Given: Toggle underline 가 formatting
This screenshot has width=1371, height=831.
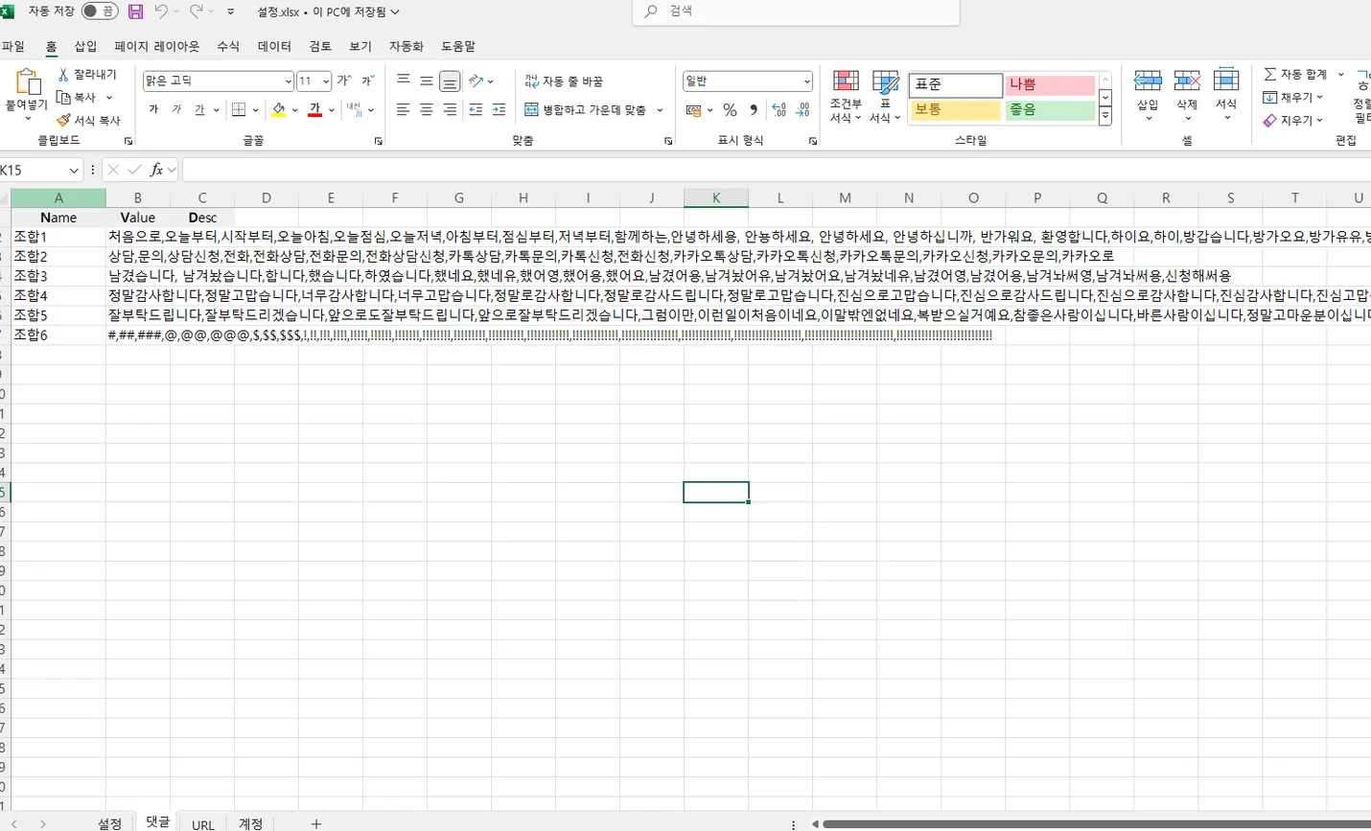Looking at the screenshot, I should click(199, 110).
